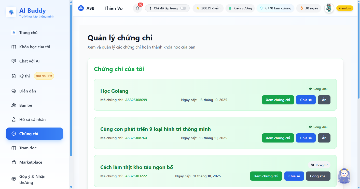360x189 pixels.
Task: Click the Kỳ thi clipboard icon
Action: [14, 76]
